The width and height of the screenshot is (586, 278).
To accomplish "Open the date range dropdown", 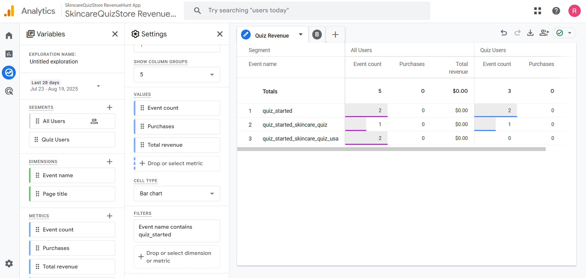I will pyautogui.click(x=98, y=86).
